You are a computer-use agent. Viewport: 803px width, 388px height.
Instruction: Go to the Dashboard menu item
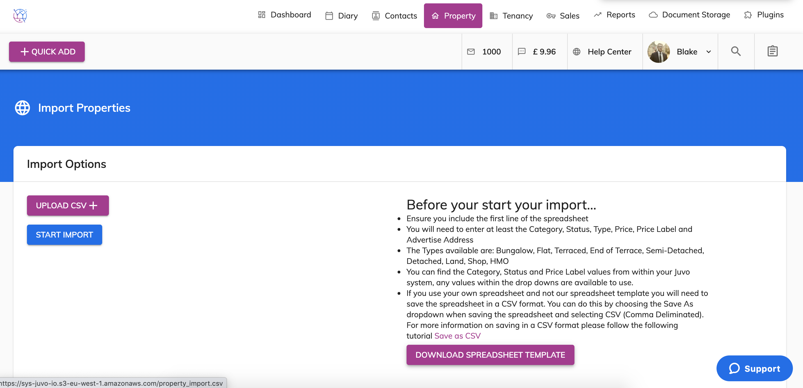tap(284, 15)
